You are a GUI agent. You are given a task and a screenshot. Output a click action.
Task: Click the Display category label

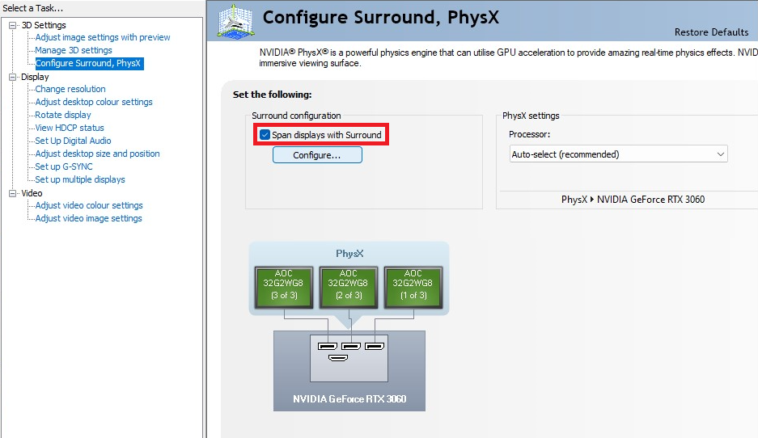point(35,77)
